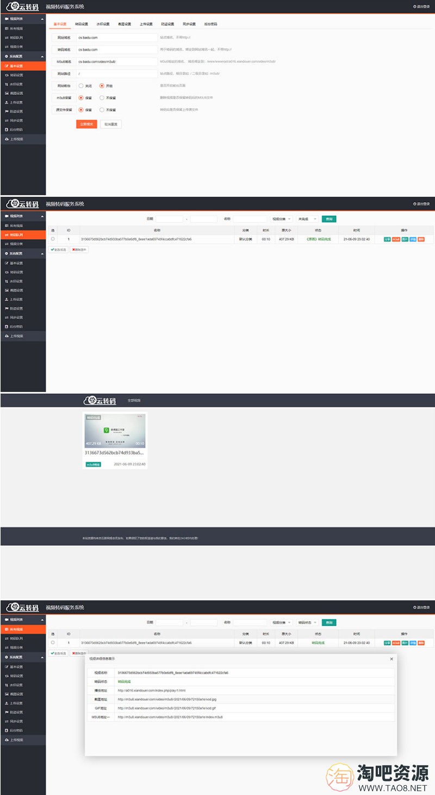Click 名称 search input on transcoding queue page
Image resolution: width=435 pixels, height=795 pixels.
tap(250, 219)
